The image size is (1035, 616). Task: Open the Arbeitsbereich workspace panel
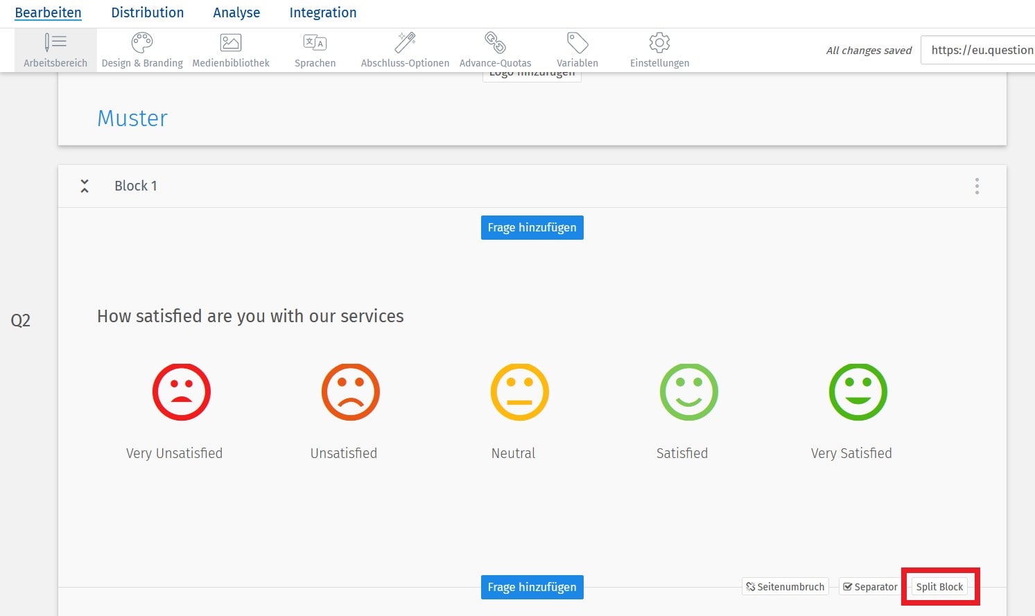55,49
